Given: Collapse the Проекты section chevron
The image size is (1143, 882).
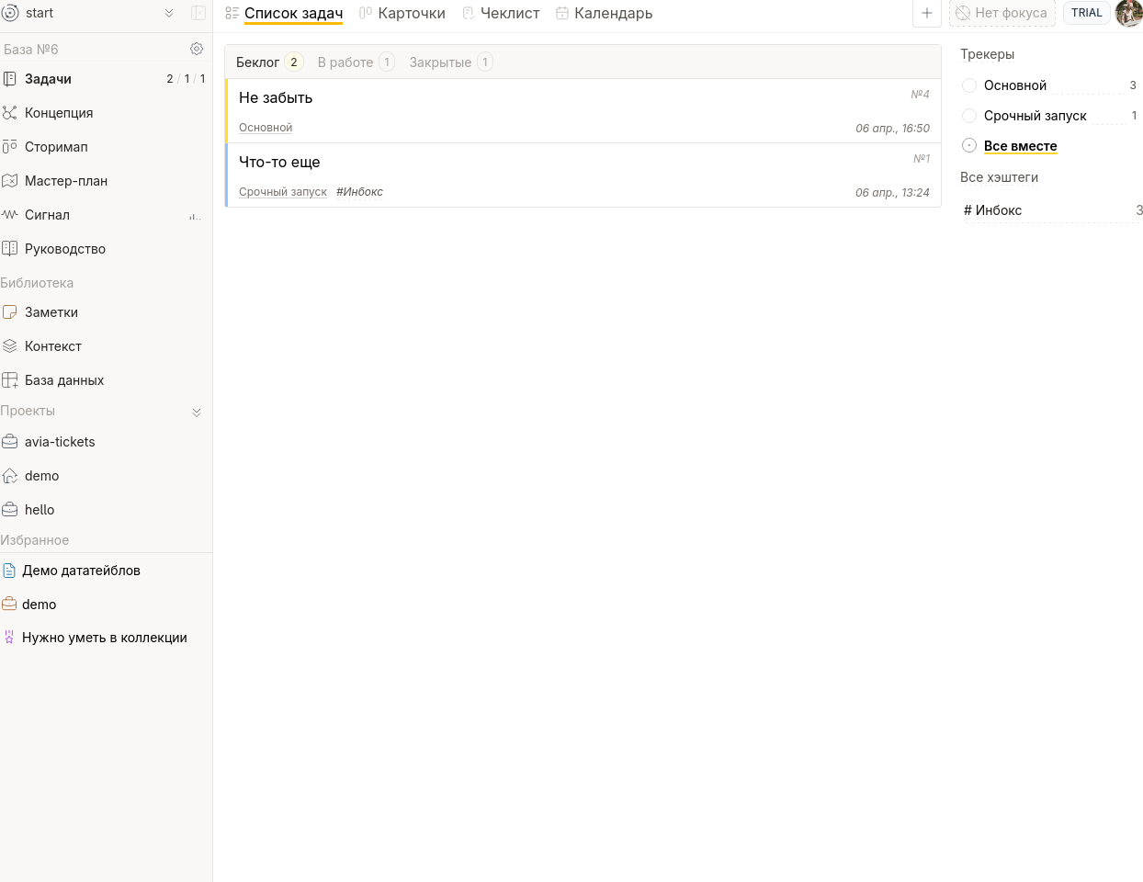Looking at the screenshot, I should click(x=197, y=413).
